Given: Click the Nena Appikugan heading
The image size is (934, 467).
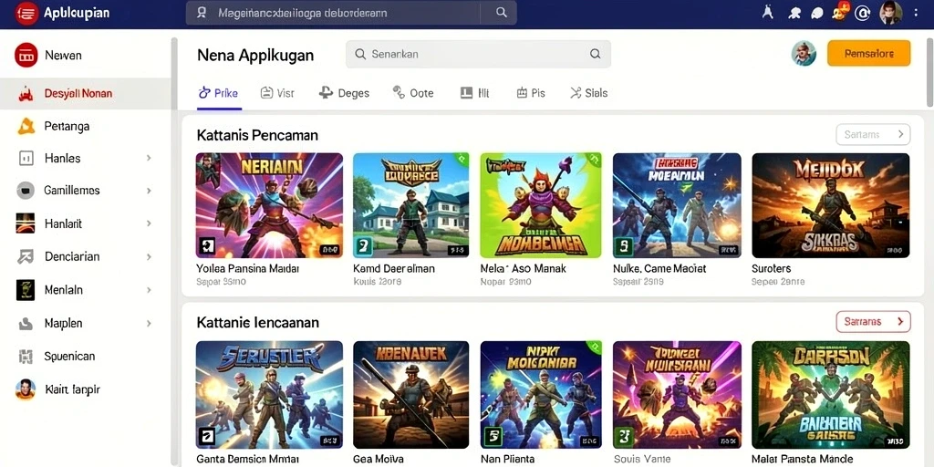Looking at the screenshot, I should [x=255, y=56].
